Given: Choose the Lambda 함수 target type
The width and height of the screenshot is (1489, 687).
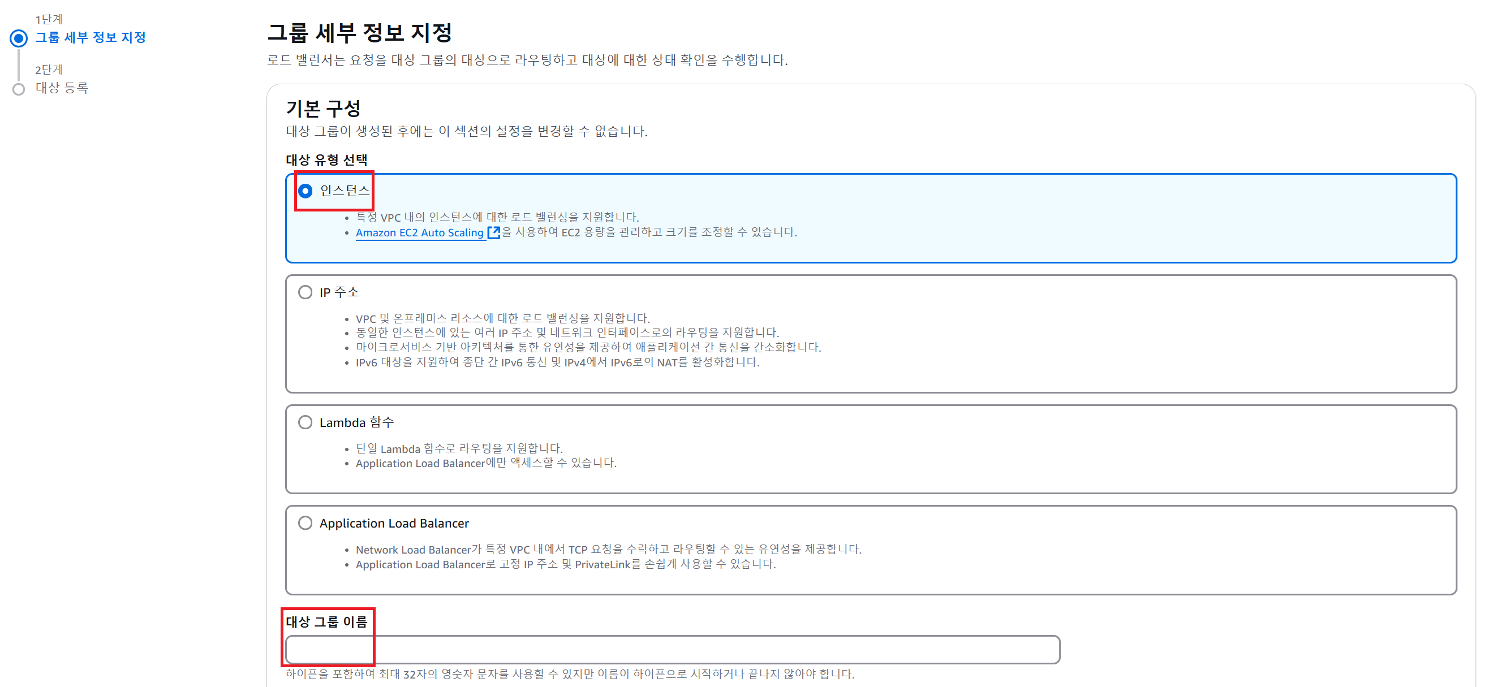Looking at the screenshot, I should [305, 422].
